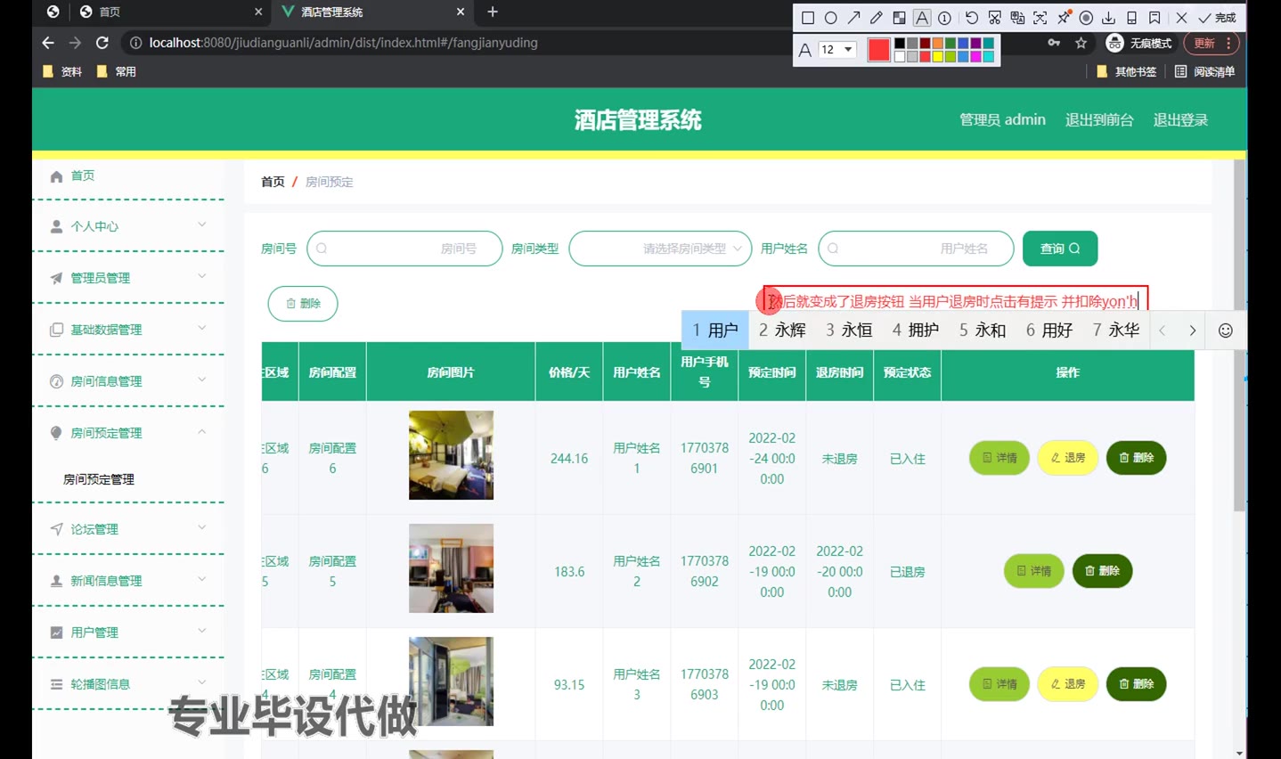Select the numbered marker tool
The height and width of the screenshot is (759, 1281).
click(x=945, y=18)
